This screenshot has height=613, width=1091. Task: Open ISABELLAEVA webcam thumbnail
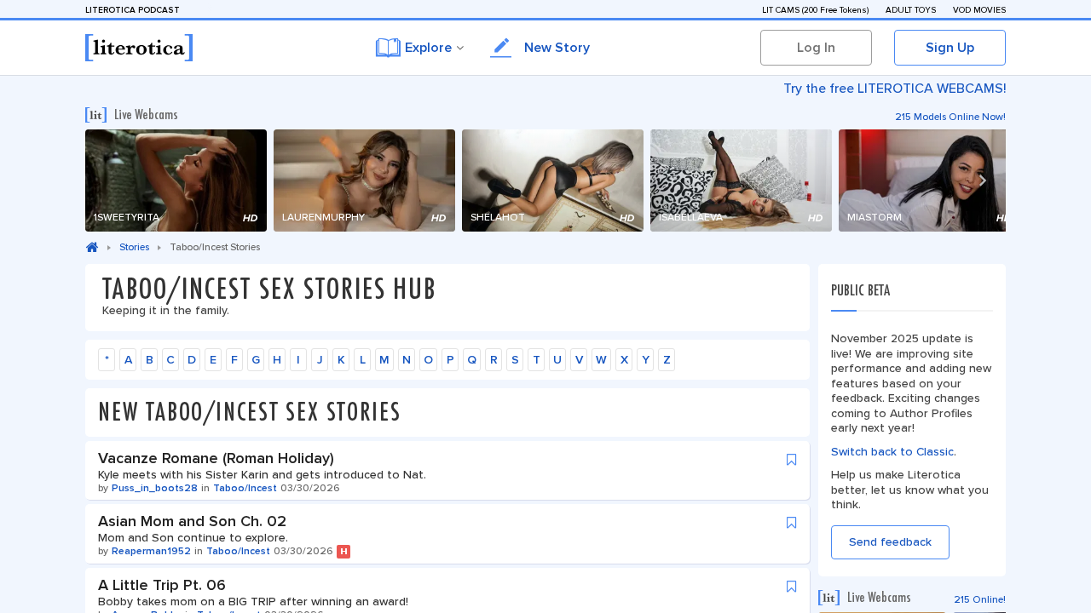741,180
